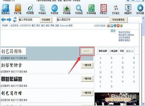The height and width of the screenshot is (106, 145).
Task: Choose letter M in the index
Action: (100, 72)
